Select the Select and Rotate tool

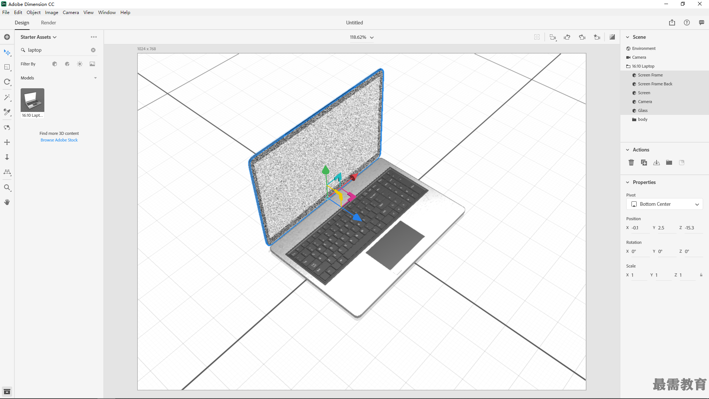(x=7, y=82)
